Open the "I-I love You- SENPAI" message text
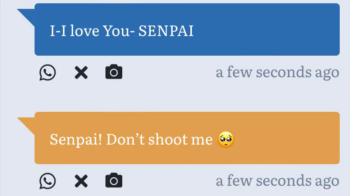Screen dimensions: 350x196 click(121, 31)
